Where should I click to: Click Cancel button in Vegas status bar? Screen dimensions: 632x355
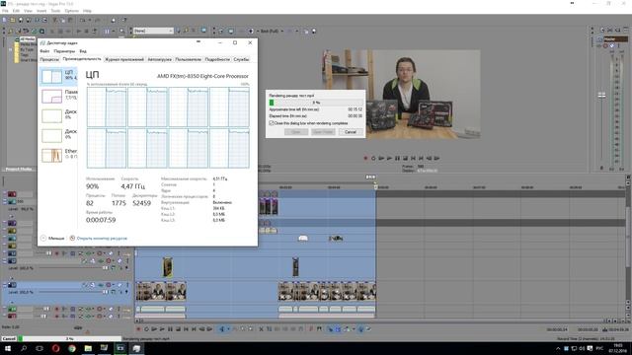pyautogui.click(x=9, y=339)
